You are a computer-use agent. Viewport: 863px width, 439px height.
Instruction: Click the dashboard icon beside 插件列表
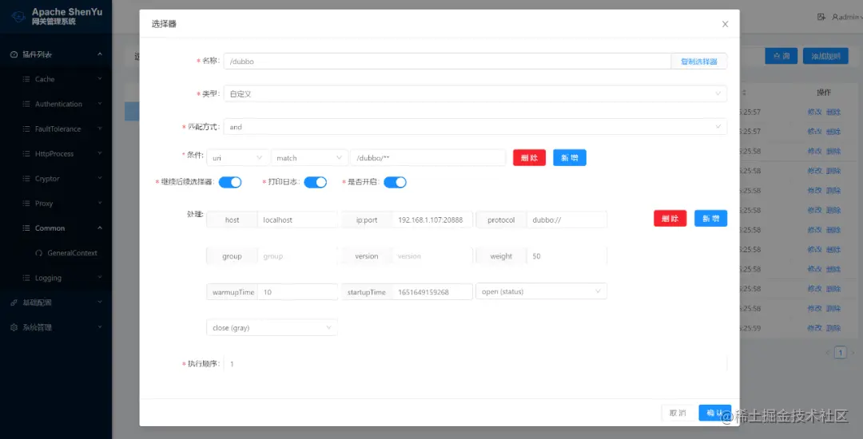click(14, 54)
